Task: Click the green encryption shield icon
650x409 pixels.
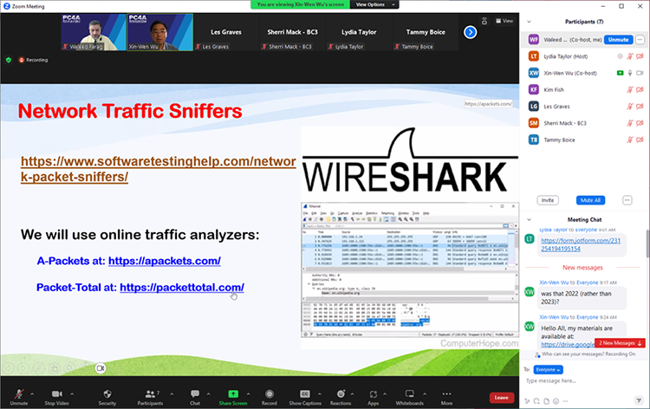Action: [x=9, y=60]
